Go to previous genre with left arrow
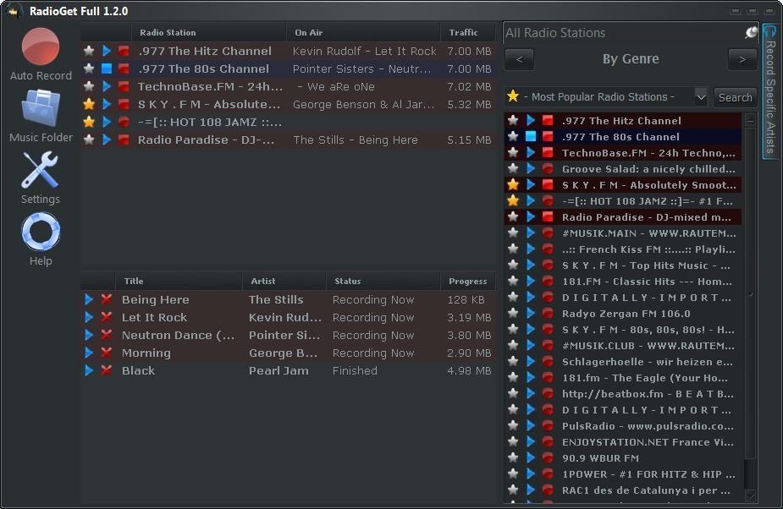Screen dimensions: 783x509 tap(519, 60)
